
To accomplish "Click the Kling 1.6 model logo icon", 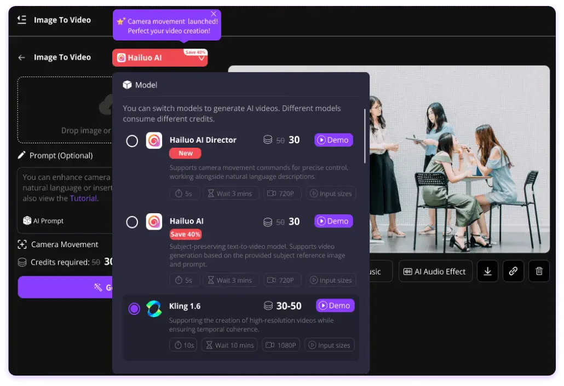I will (x=154, y=308).
